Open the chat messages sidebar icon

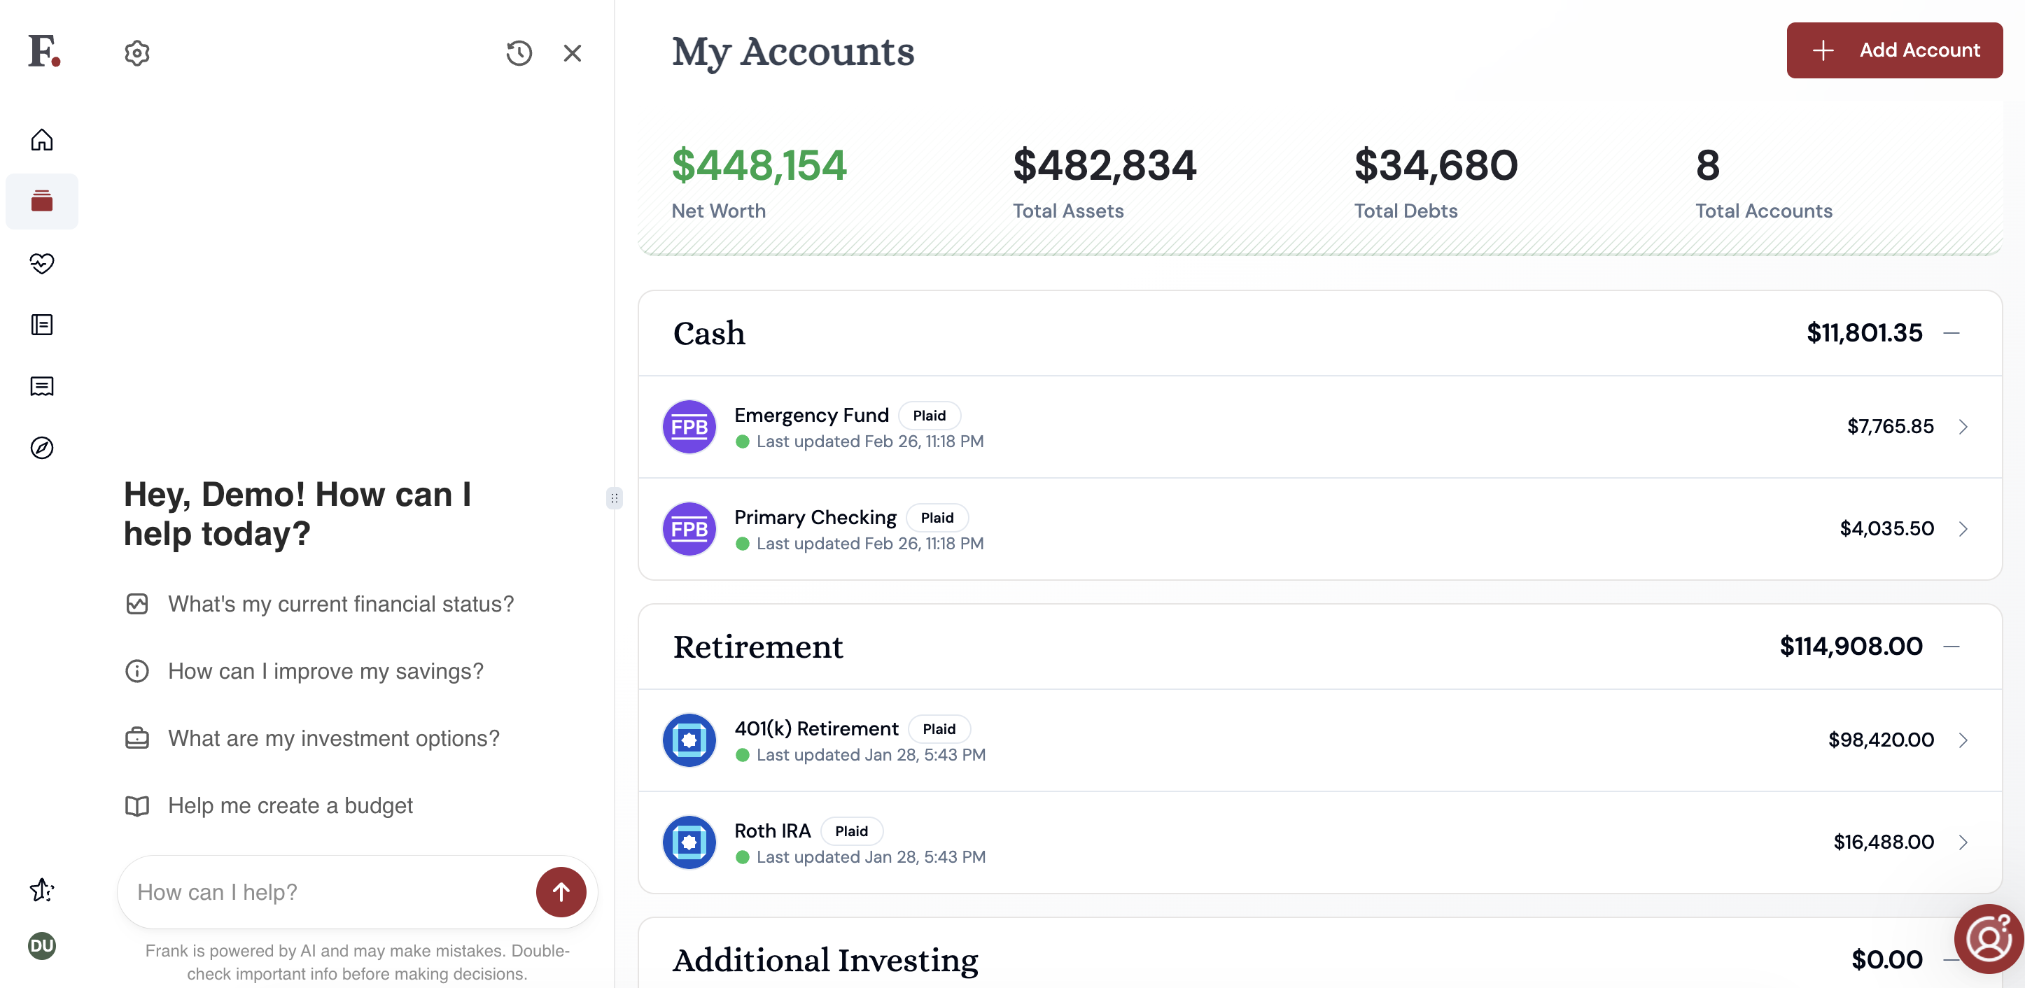(x=42, y=386)
